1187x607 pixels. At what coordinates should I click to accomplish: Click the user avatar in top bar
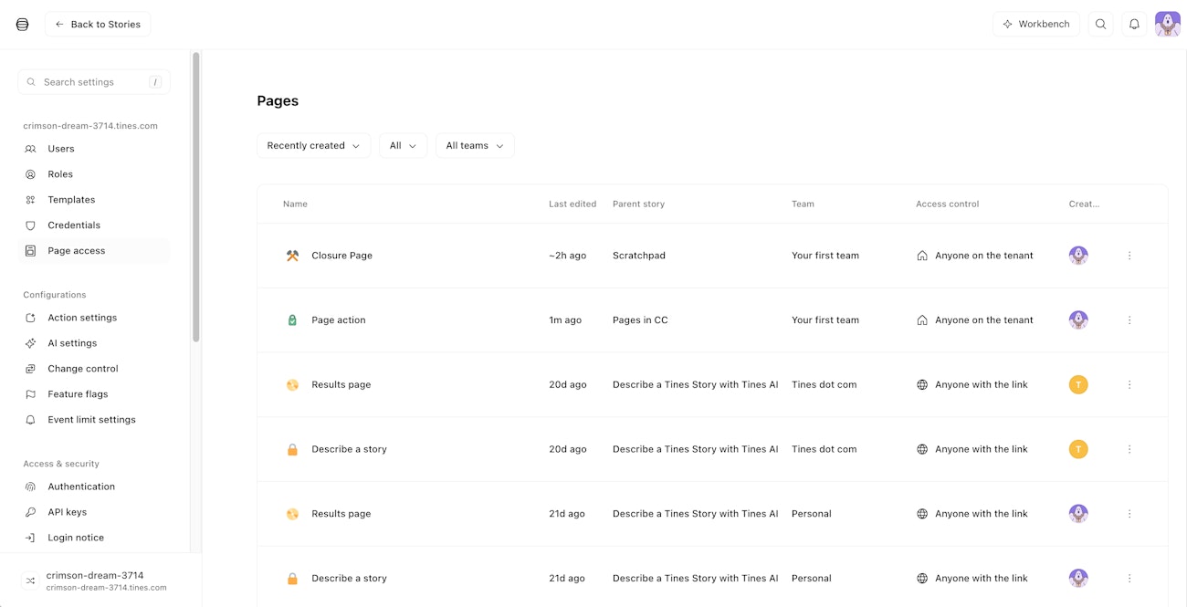click(1167, 25)
